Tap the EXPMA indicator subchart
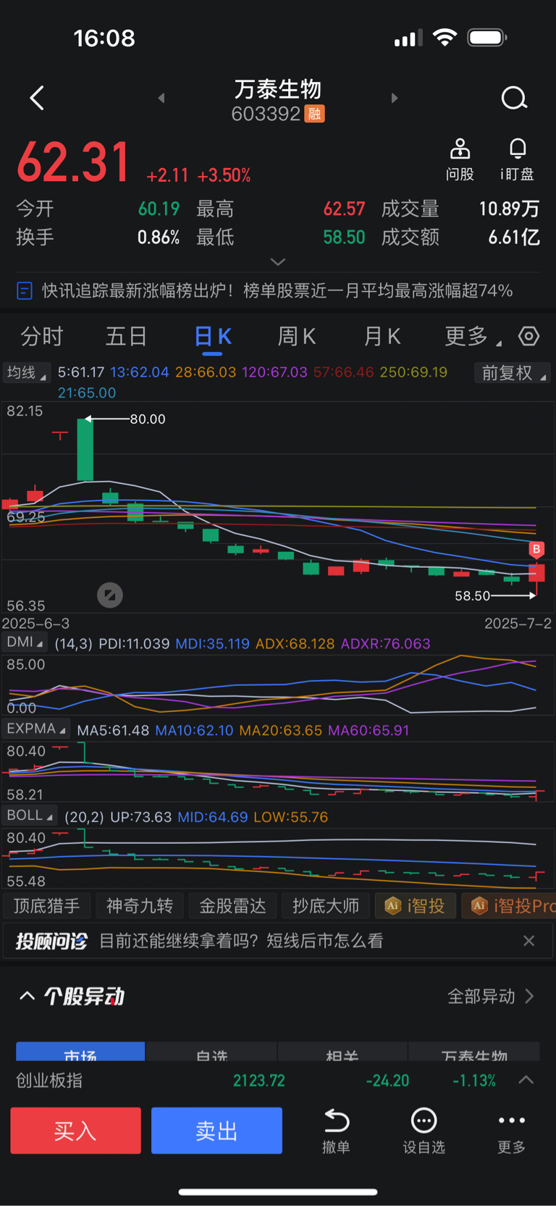This screenshot has width=556, height=1206. (x=278, y=771)
